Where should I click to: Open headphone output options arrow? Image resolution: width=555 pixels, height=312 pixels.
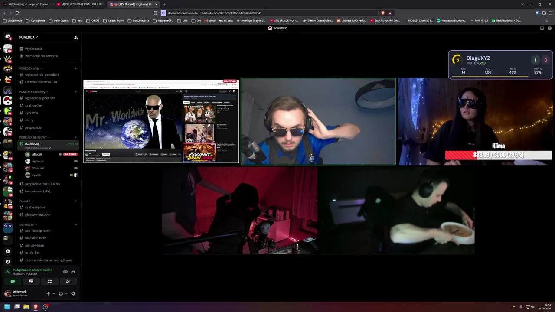point(66,293)
